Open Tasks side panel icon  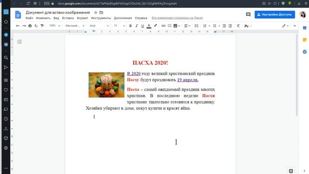305,52
